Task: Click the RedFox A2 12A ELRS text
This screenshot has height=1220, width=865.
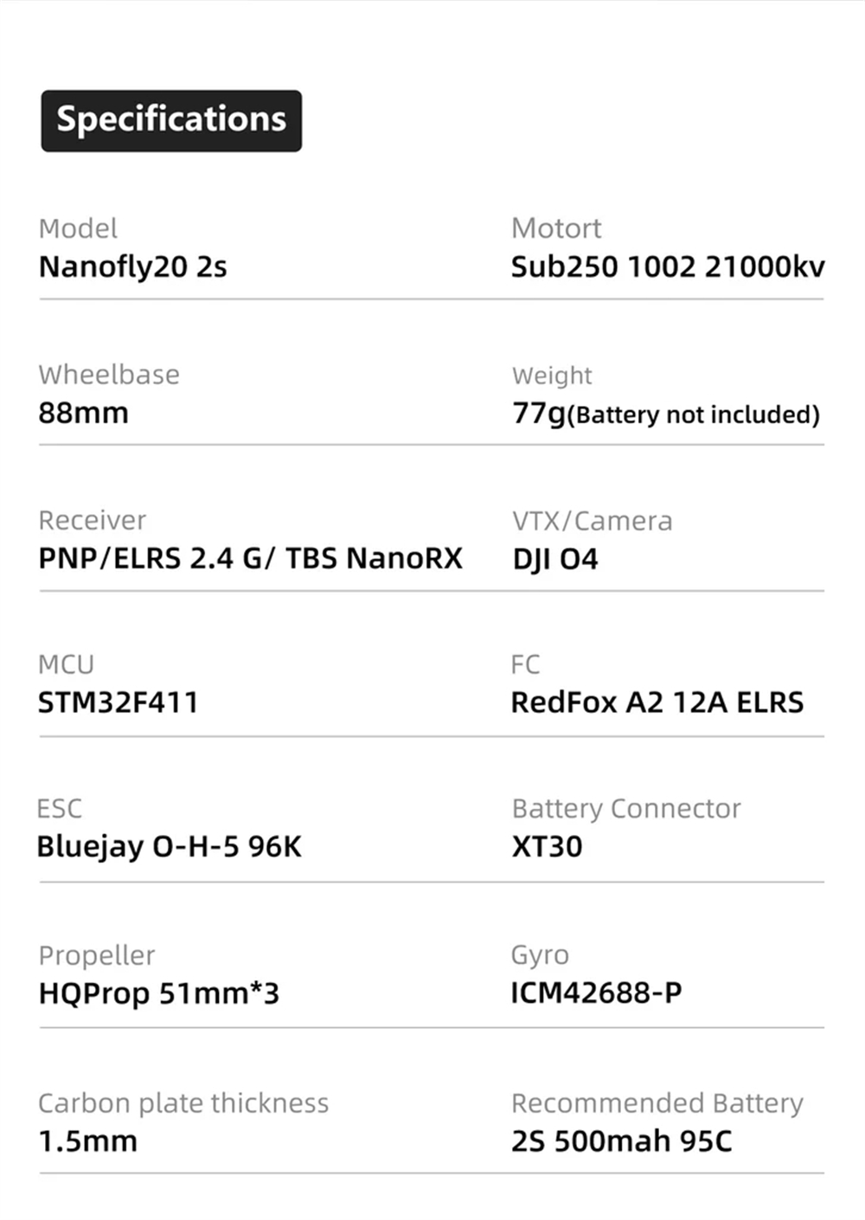Action: point(657,702)
